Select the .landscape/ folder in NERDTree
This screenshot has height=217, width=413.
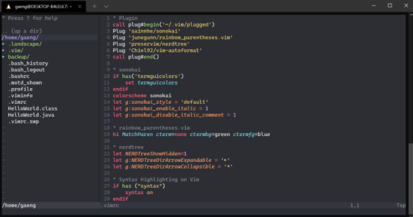[x=25, y=44]
